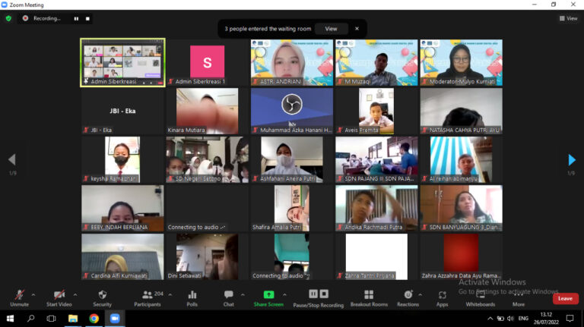Select the Andika Rachmadi Putra tile

click(x=376, y=208)
